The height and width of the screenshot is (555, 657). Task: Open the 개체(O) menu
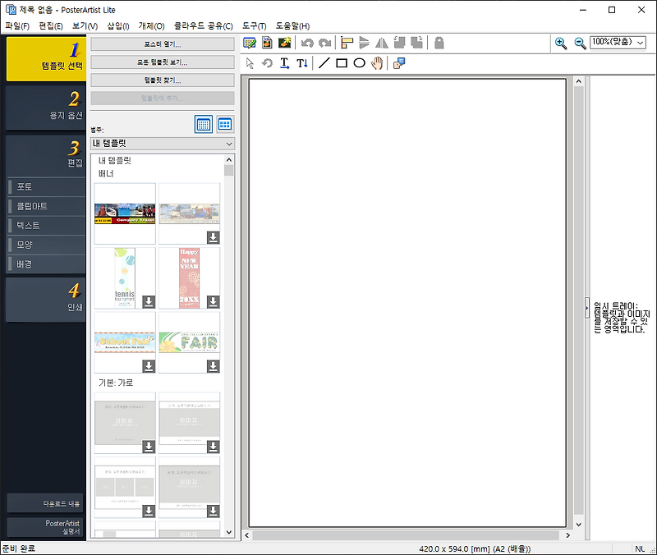tap(152, 26)
